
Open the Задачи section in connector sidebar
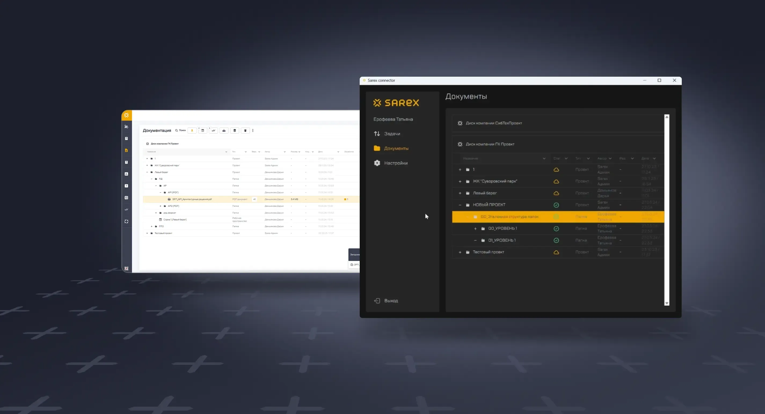392,134
